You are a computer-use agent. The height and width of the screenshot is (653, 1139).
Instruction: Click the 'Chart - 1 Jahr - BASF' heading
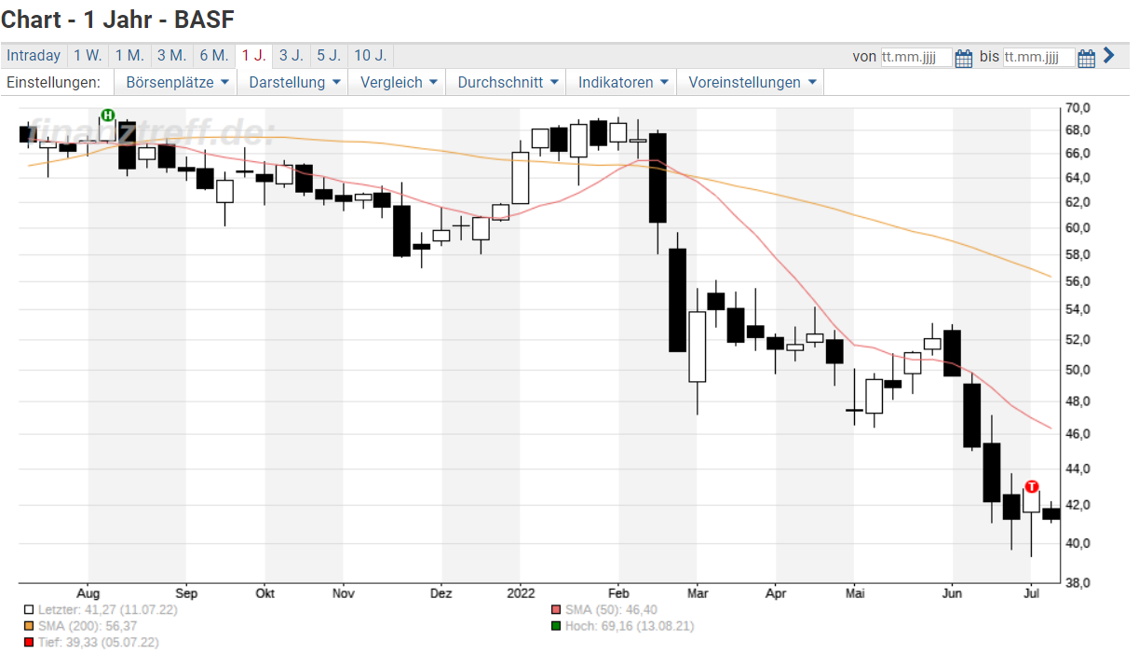pyautogui.click(x=118, y=19)
